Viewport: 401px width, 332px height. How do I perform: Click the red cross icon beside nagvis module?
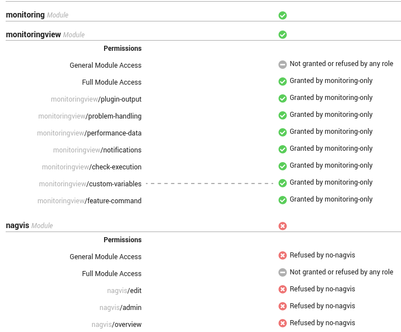[x=282, y=226]
